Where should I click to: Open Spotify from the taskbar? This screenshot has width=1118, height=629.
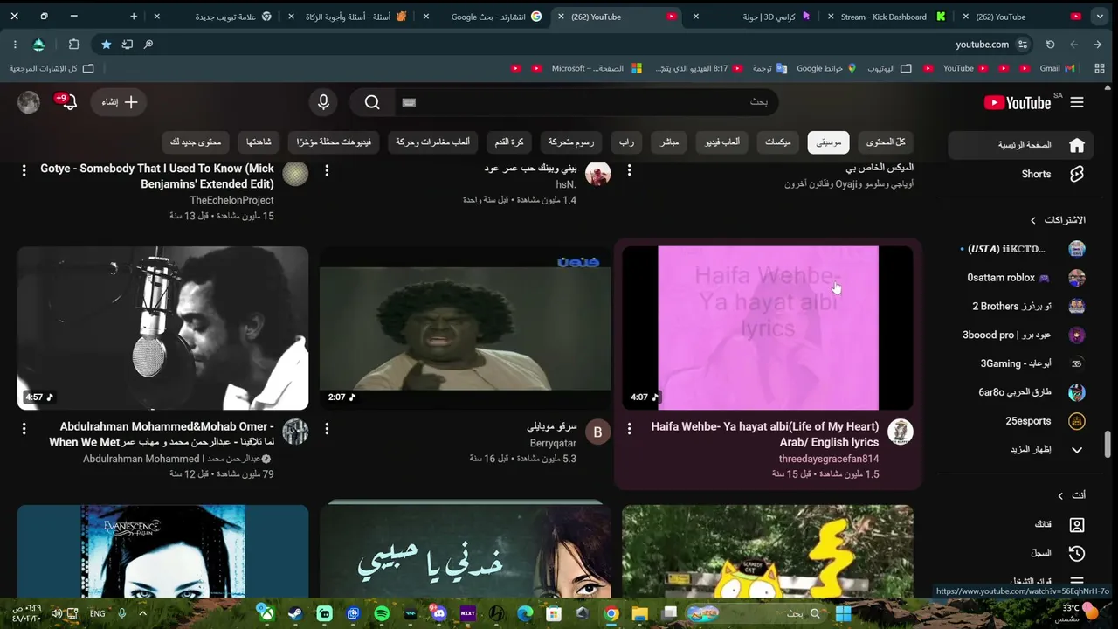click(381, 613)
